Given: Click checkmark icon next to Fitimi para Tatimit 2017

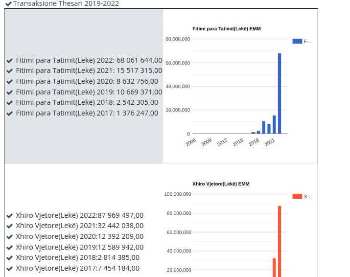Looking at the screenshot, I should pyautogui.click(x=10, y=114).
